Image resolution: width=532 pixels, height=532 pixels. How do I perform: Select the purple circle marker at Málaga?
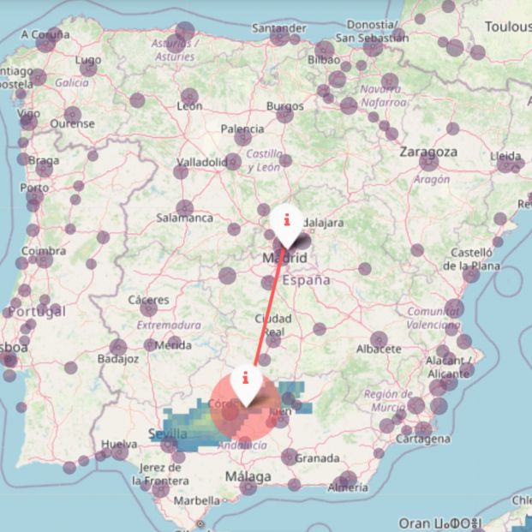point(248,487)
